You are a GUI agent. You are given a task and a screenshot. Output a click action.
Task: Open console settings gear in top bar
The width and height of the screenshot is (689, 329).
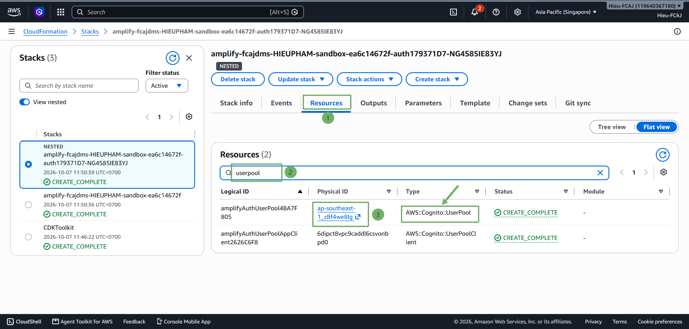pos(518,12)
